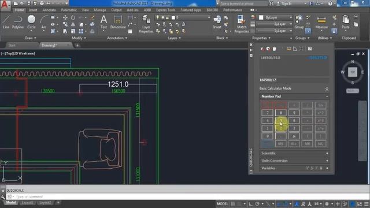Expand the Variables section in QuickCalc
This screenshot has width=370, height=208.
pos(327,168)
